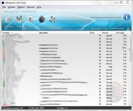Sort by the CPU Load column header
Image resolution: width=133 pixels, height=111 pixels.
(x=120, y=33)
